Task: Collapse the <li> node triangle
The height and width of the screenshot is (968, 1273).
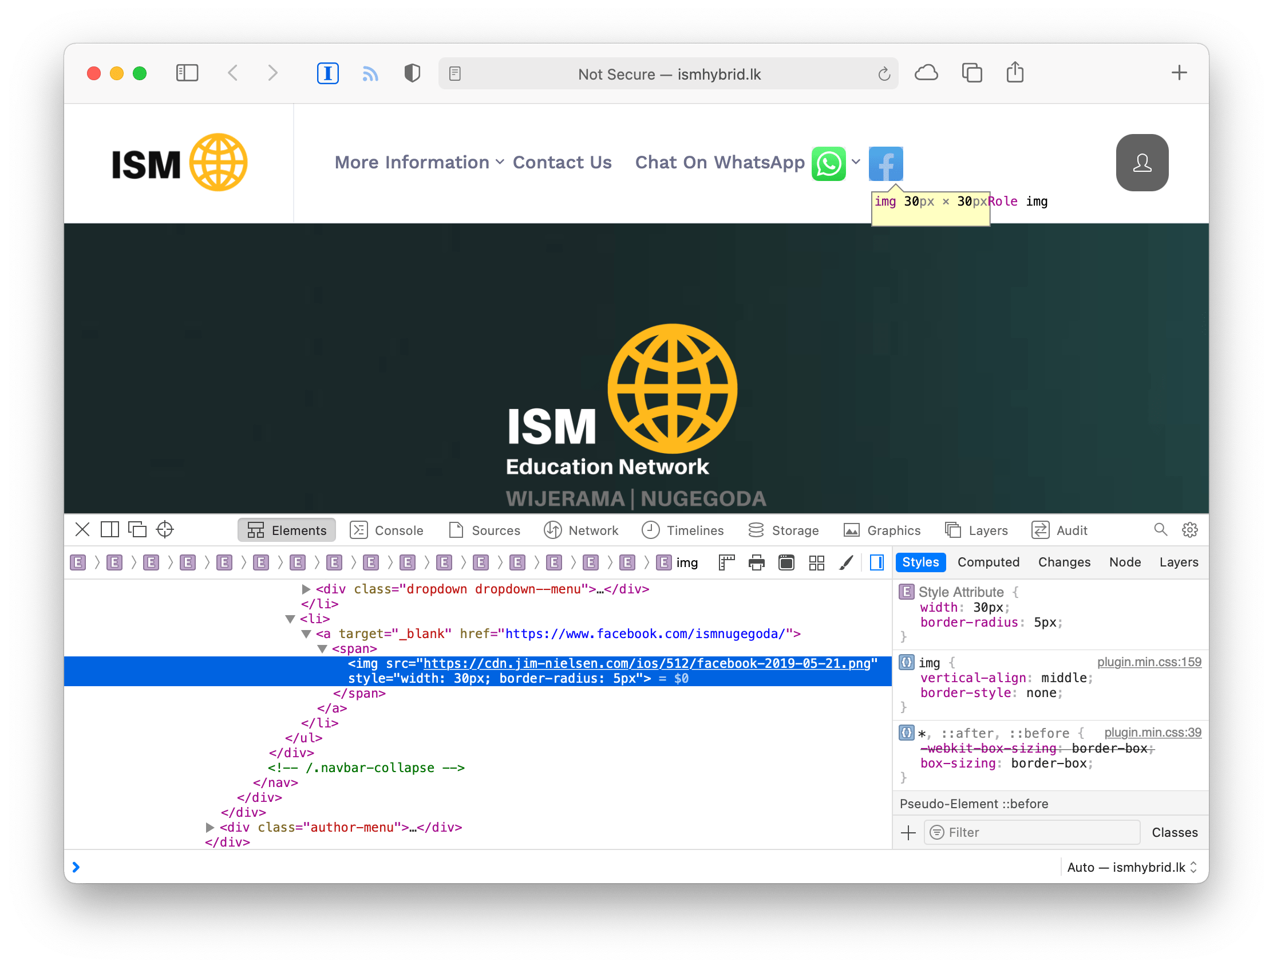Action: [291, 619]
